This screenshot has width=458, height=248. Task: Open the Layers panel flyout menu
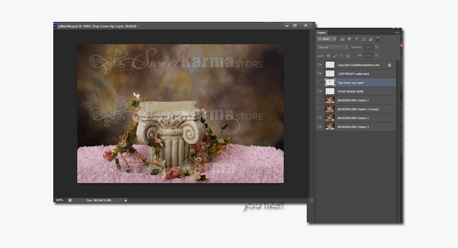(x=397, y=32)
